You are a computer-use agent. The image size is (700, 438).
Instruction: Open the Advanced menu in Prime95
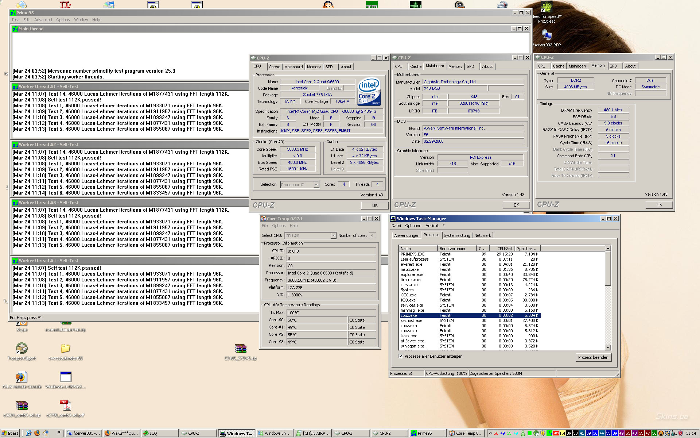coord(43,20)
